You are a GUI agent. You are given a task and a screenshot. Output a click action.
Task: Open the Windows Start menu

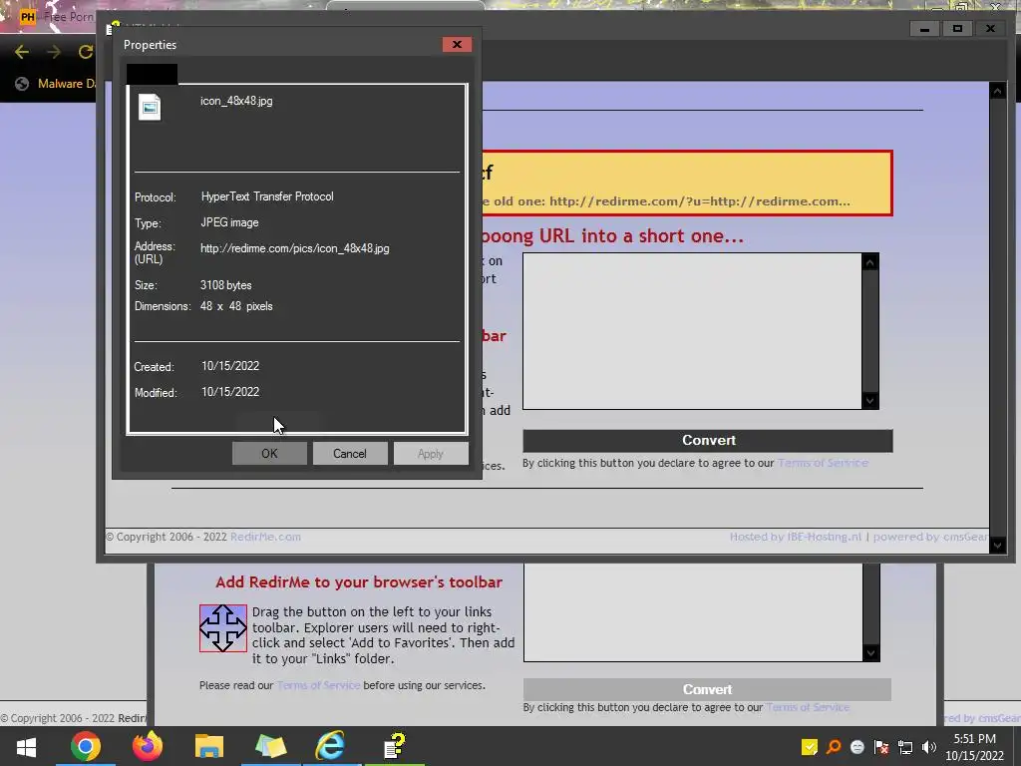tap(26, 746)
